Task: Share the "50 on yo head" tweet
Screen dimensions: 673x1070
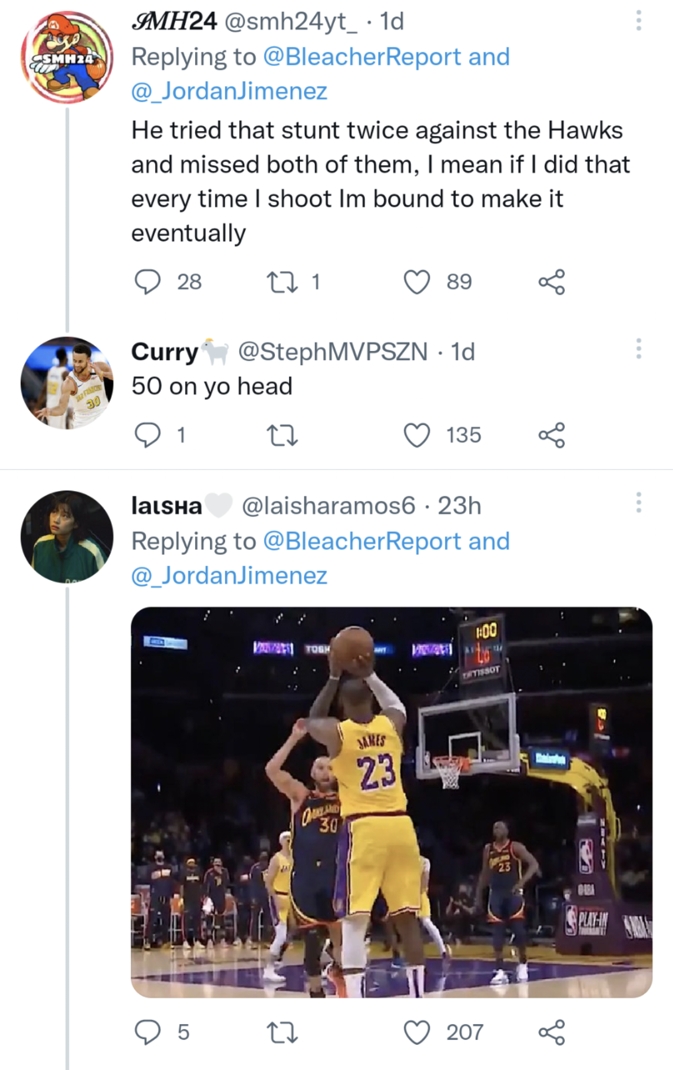Action: coord(552,435)
